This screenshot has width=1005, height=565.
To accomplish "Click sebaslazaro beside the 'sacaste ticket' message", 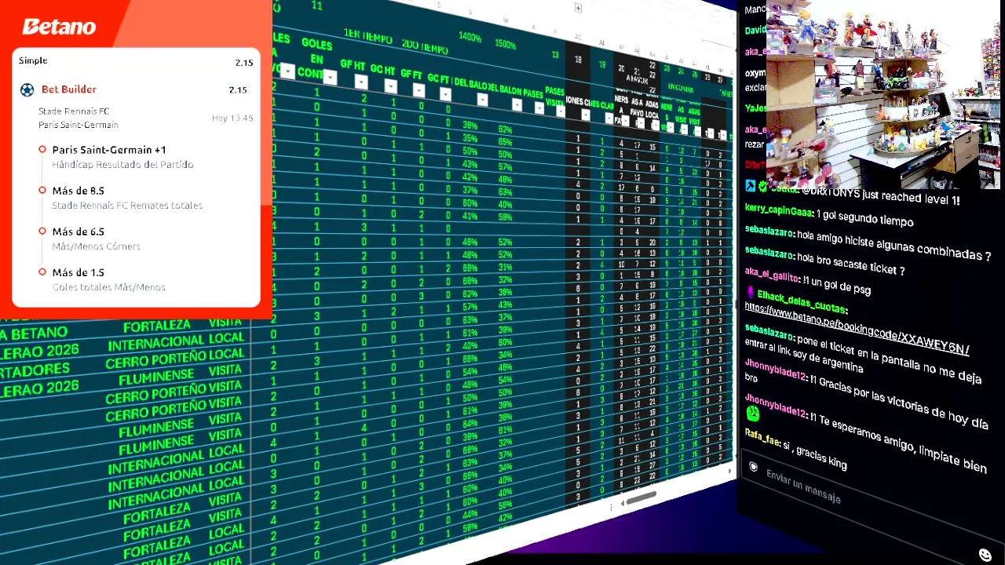I will coord(769,253).
